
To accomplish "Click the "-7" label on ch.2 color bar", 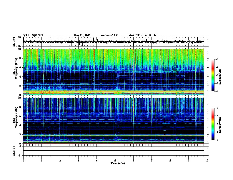I will click(217, 140).
